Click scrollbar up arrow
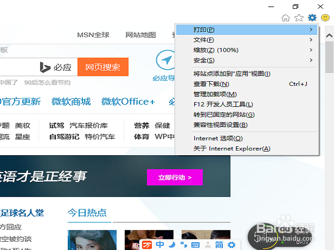The width and height of the screenshot is (334, 250). [x=329, y=35]
